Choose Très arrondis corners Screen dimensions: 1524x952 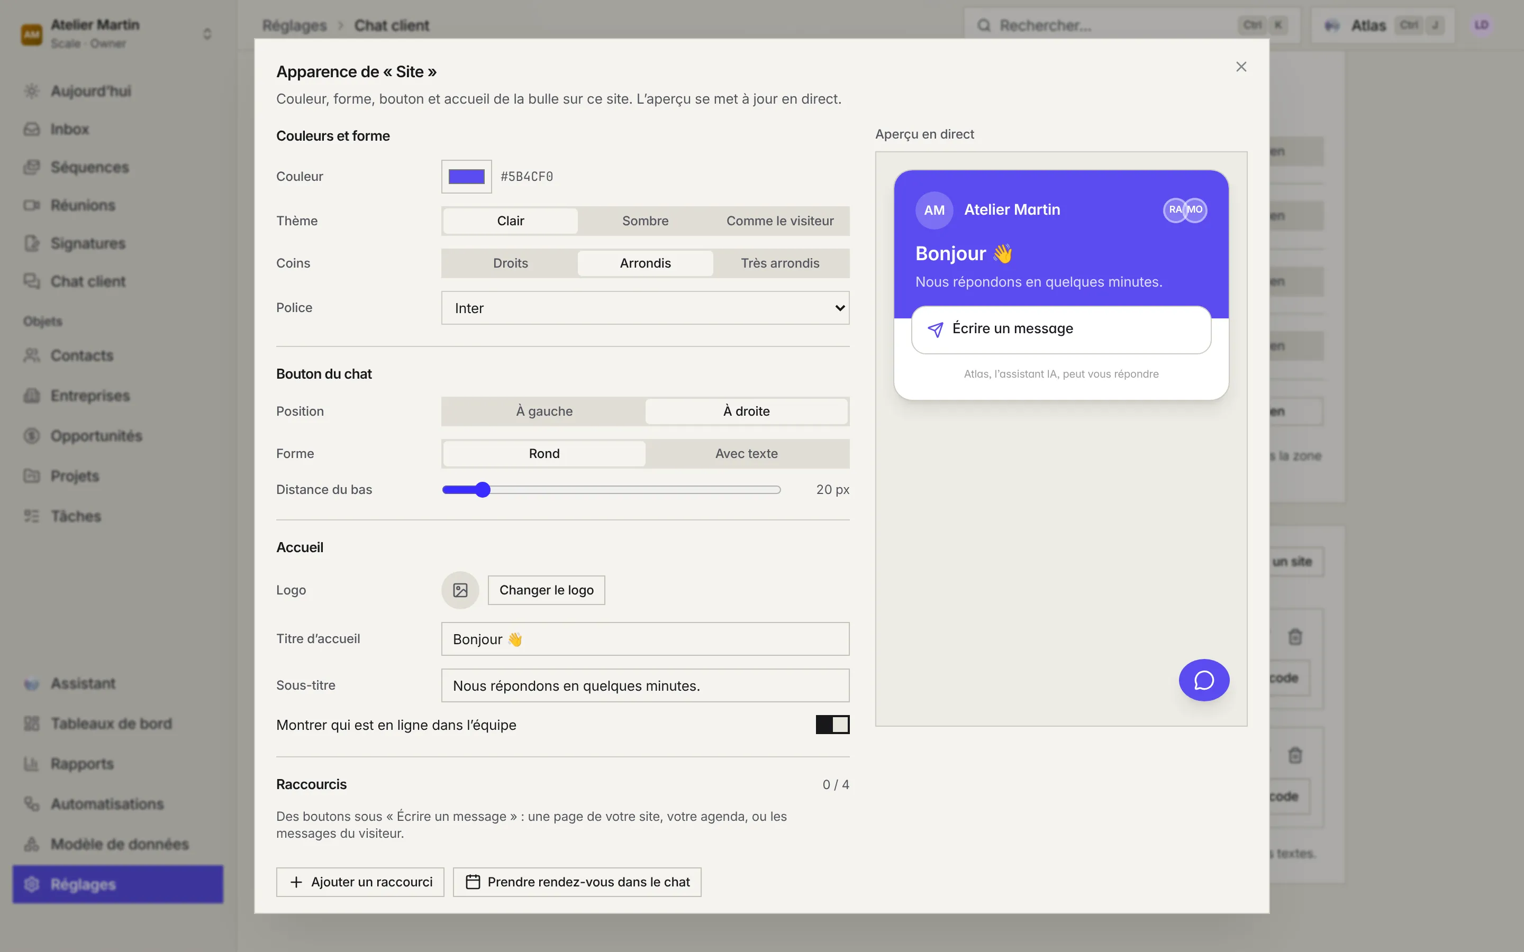(x=779, y=263)
